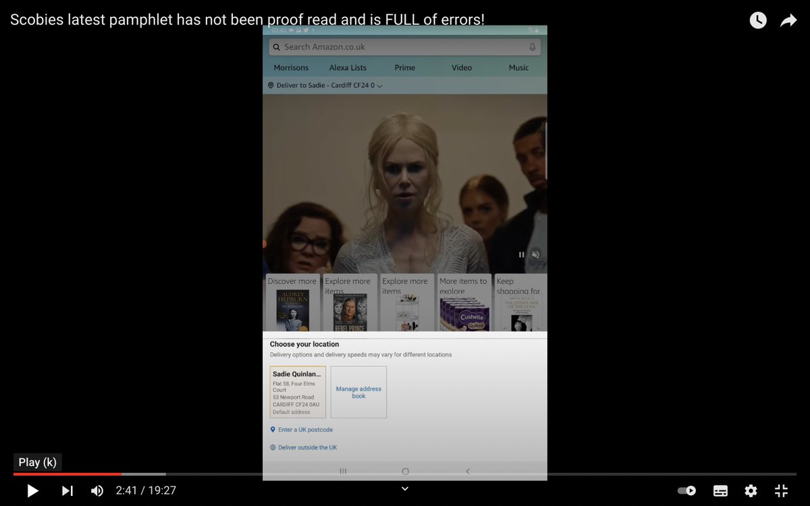The height and width of the screenshot is (506, 810).
Task: Click Manage address book
Action: [x=358, y=392]
